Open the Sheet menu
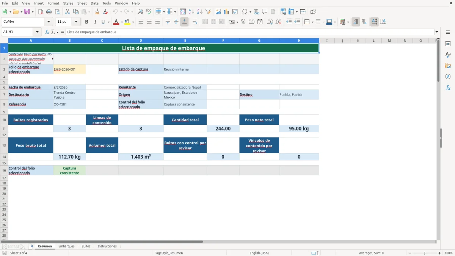The width and height of the screenshot is (455, 256). 82,3
